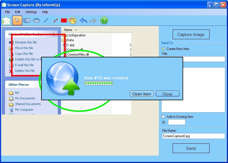
Task: Minimize the Screen Capture window
Action: click(x=210, y=5)
